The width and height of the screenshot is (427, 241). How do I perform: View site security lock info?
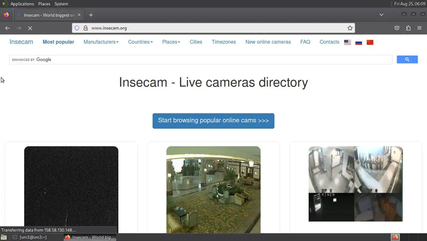[x=85, y=28]
